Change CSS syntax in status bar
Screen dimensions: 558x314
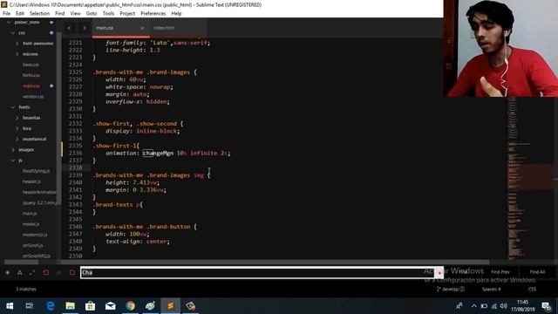tap(532, 289)
